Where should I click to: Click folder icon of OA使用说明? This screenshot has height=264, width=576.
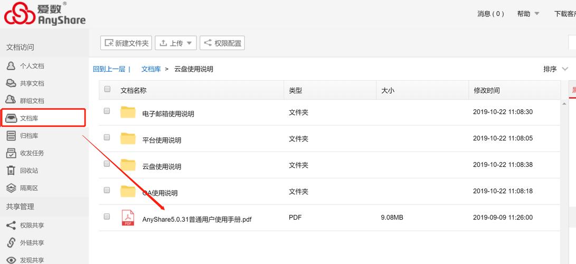click(x=128, y=191)
